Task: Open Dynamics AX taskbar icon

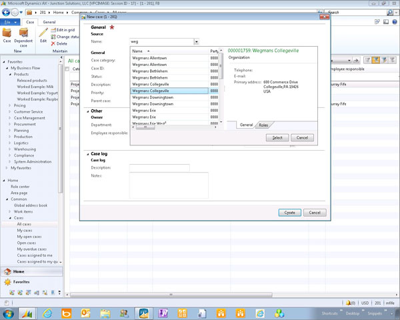Action: pos(27,313)
